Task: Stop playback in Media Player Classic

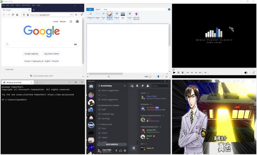Action: [x=182, y=73]
